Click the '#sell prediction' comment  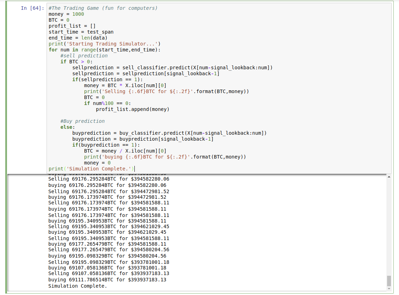pyautogui.click(x=84, y=56)
